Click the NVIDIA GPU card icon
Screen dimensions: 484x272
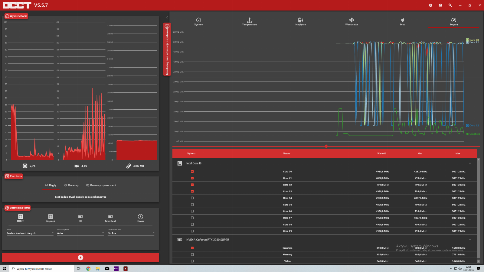180,240
